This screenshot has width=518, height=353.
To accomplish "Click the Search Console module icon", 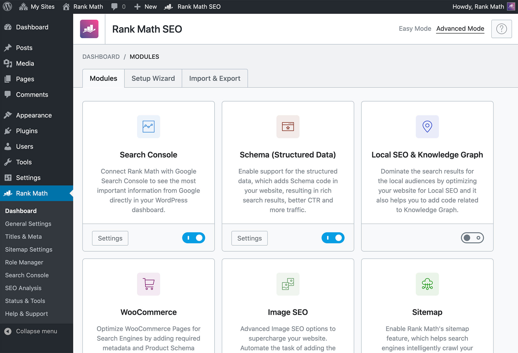I will 149,126.
